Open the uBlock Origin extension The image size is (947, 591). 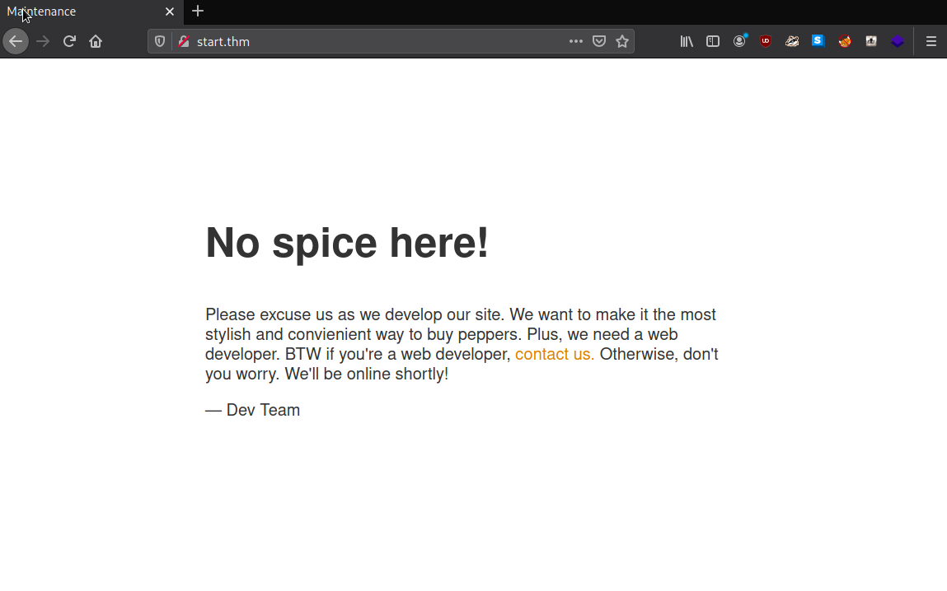coord(766,42)
